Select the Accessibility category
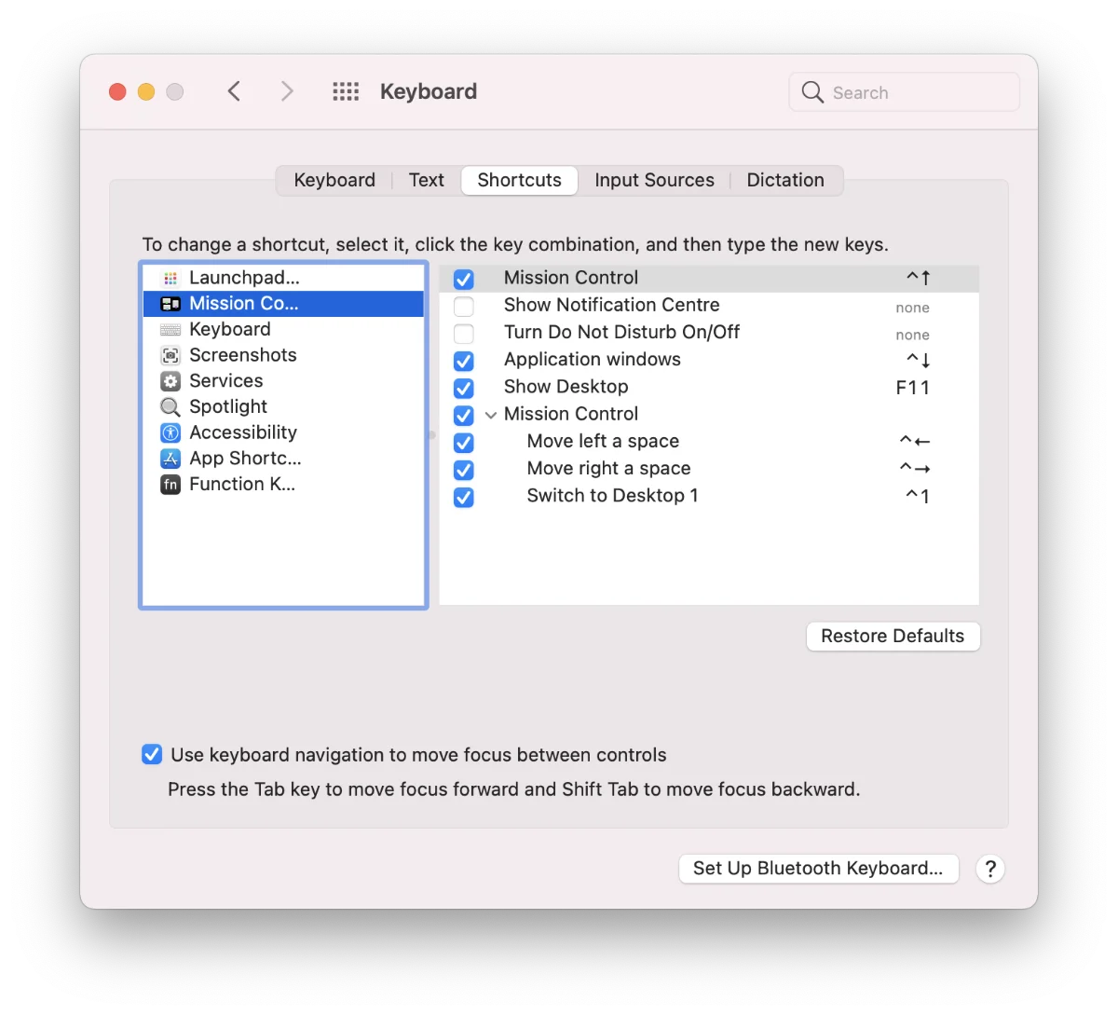Screen dimensions: 1118x1015 point(283,432)
